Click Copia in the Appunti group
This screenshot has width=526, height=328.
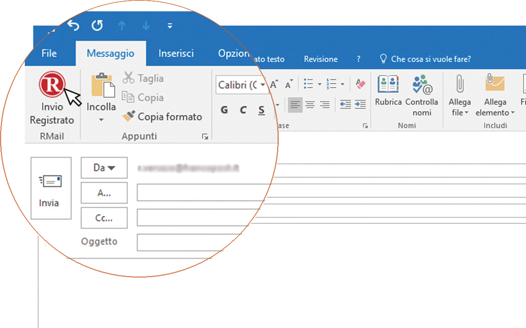pyautogui.click(x=143, y=97)
